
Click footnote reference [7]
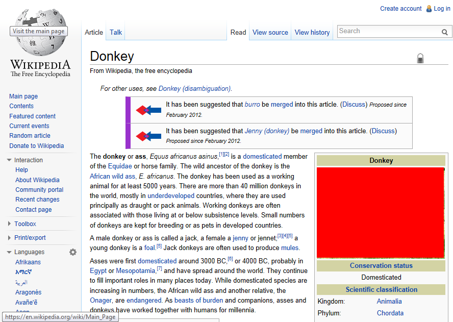160,268
